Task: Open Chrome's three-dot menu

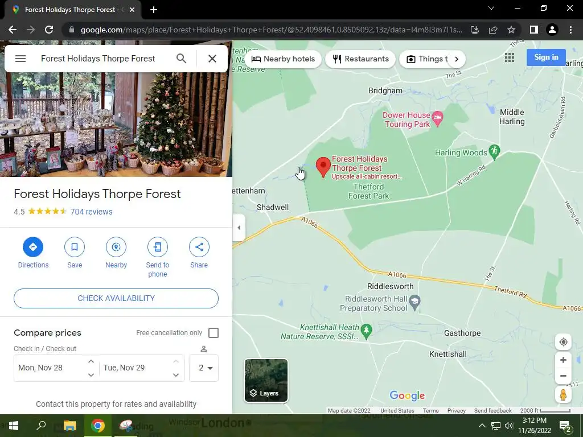Action: coord(570,30)
